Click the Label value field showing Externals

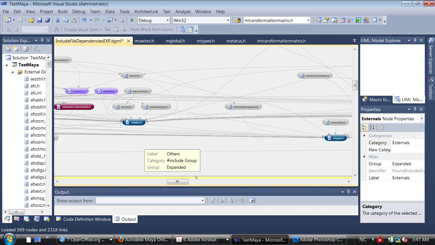point(408,178)
